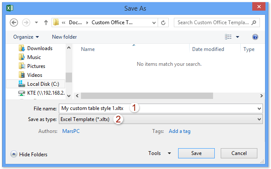Screen dimensions: 271x169
Task: Select Custom Office T... breadcrumb
Action: (112, 23)
